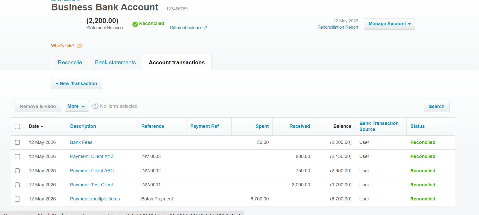Image resolution: width=479 pixels, height=215 pixels.
Task: Click the Different balances? link
Action: pyautogui.click(x=189, y=28)
